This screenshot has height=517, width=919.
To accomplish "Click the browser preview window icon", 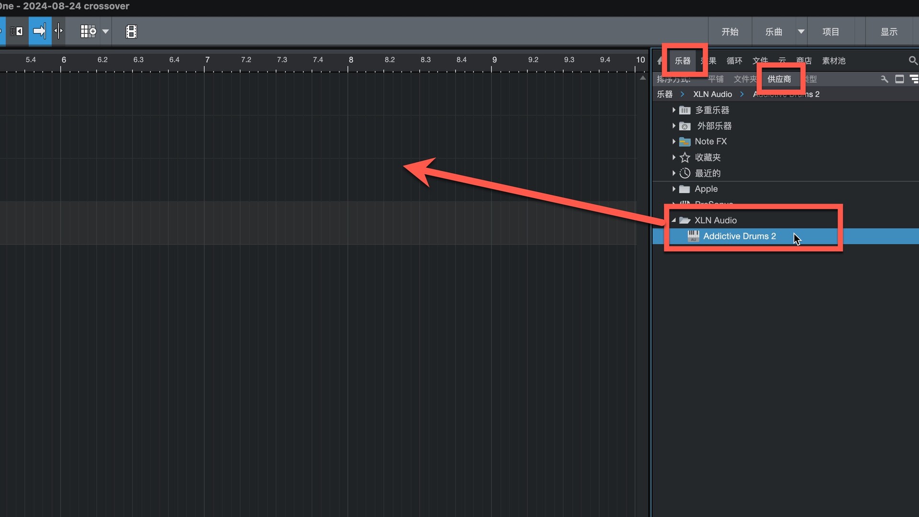I will (x=899, y=79).
